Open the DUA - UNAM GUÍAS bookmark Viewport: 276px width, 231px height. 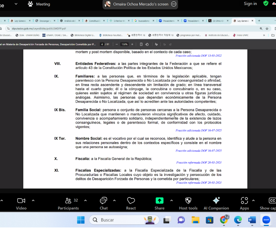point(29,35)
